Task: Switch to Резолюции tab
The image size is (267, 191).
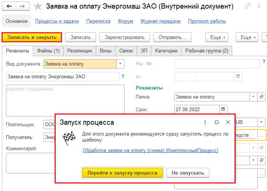Action: pyautogui.click(x=80, y=51)
